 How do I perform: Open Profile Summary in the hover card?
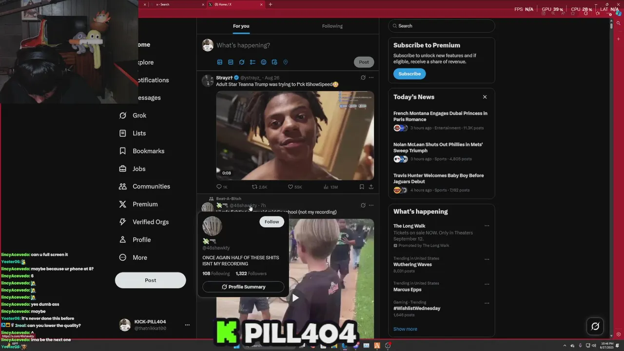tap(243, 287)
